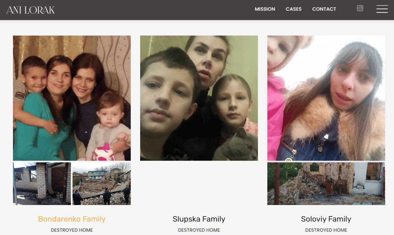The width and height of the screenshot is (394, 235).
Task: Open the CASES menu item
Action: [294, 9]
